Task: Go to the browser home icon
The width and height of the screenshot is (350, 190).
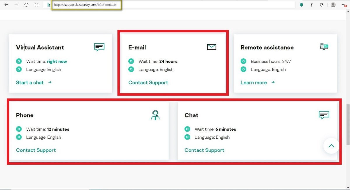Action: click(36, 5)
